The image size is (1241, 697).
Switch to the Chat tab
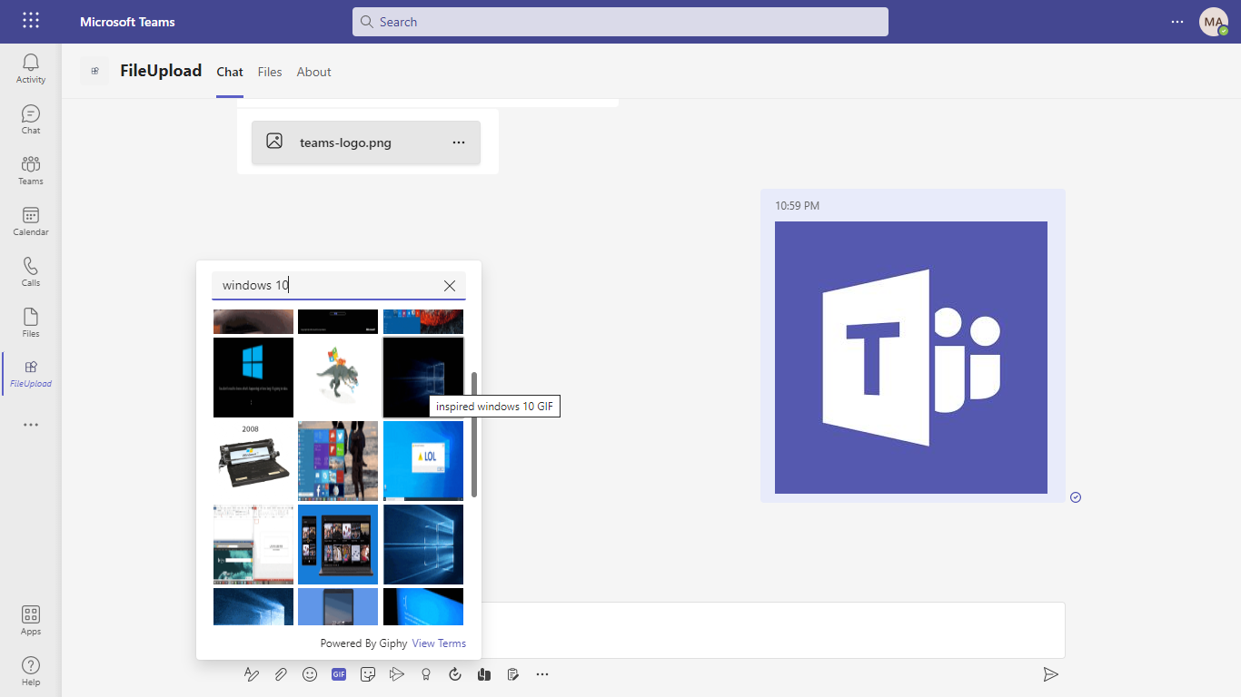pyautogui.click(x=230, y=72)
